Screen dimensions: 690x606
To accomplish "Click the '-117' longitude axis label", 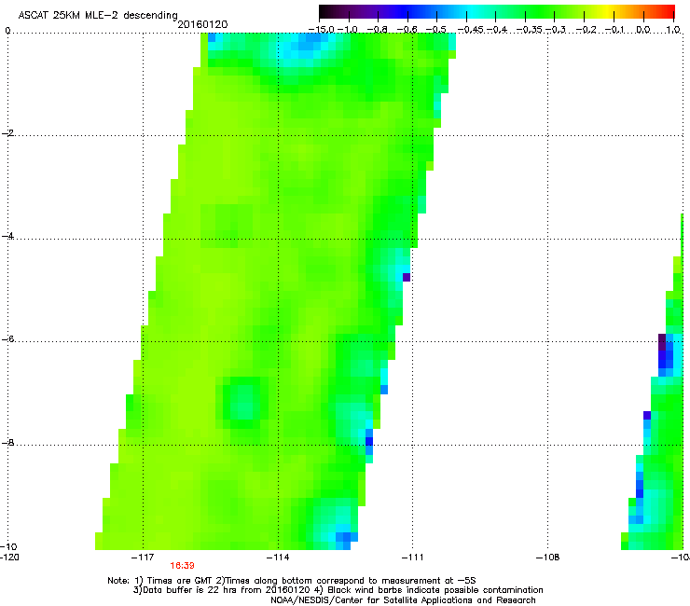I will point(143,558).
